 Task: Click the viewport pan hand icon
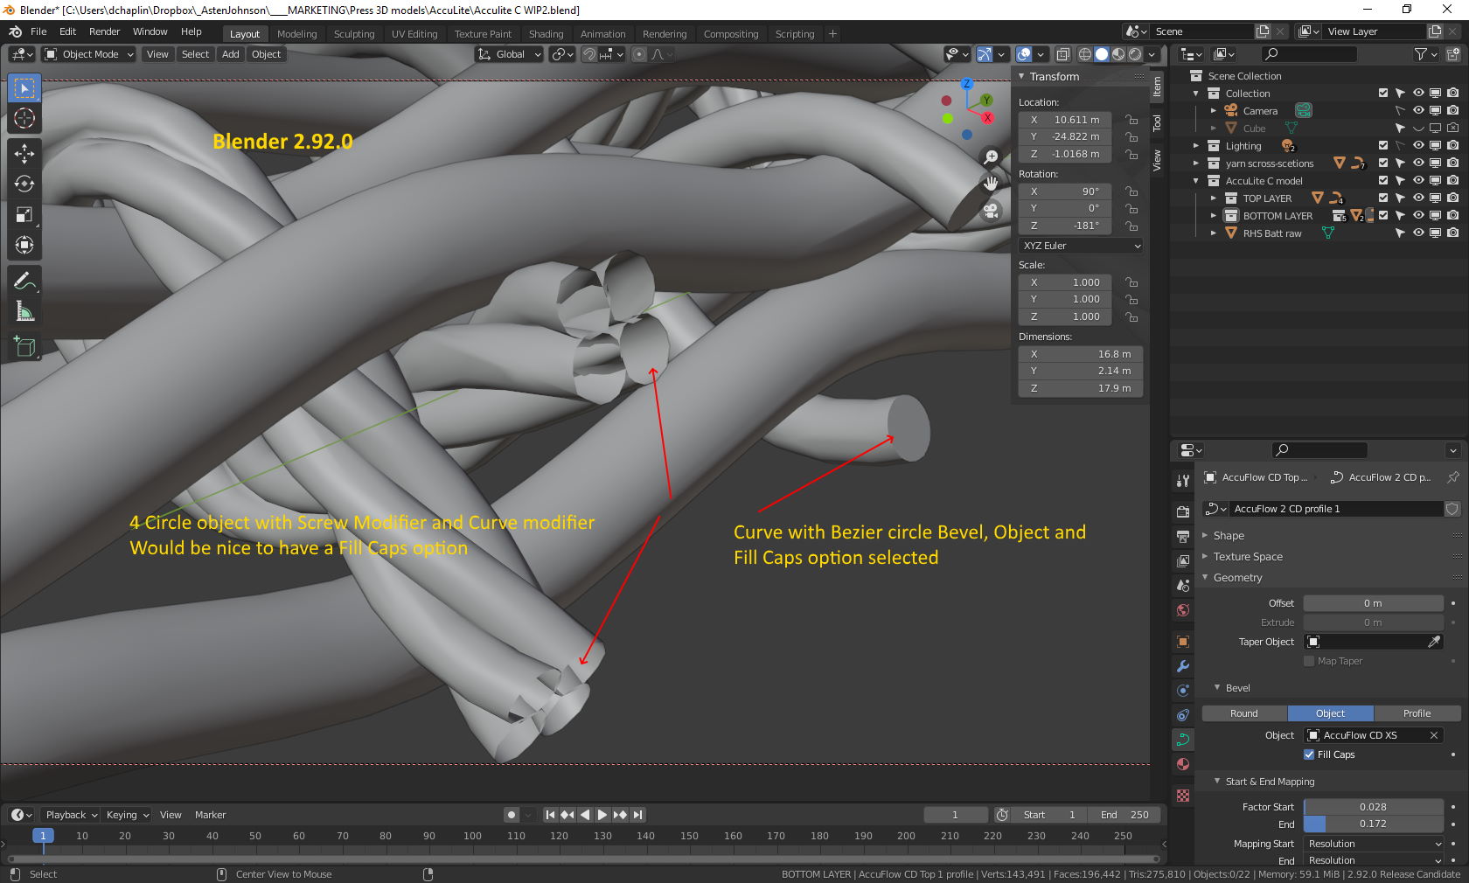tap(991, 184)
